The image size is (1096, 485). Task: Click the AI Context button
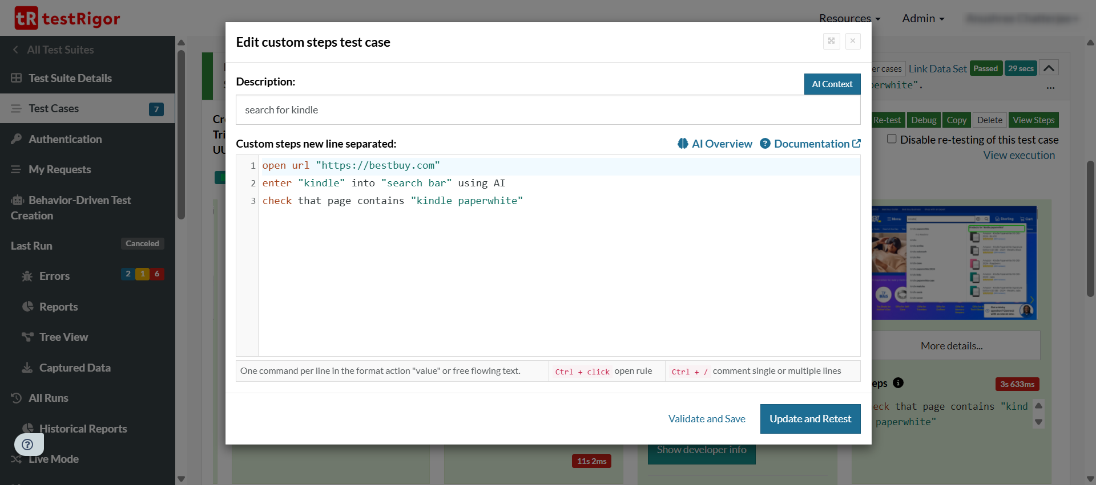coord(832,84)
